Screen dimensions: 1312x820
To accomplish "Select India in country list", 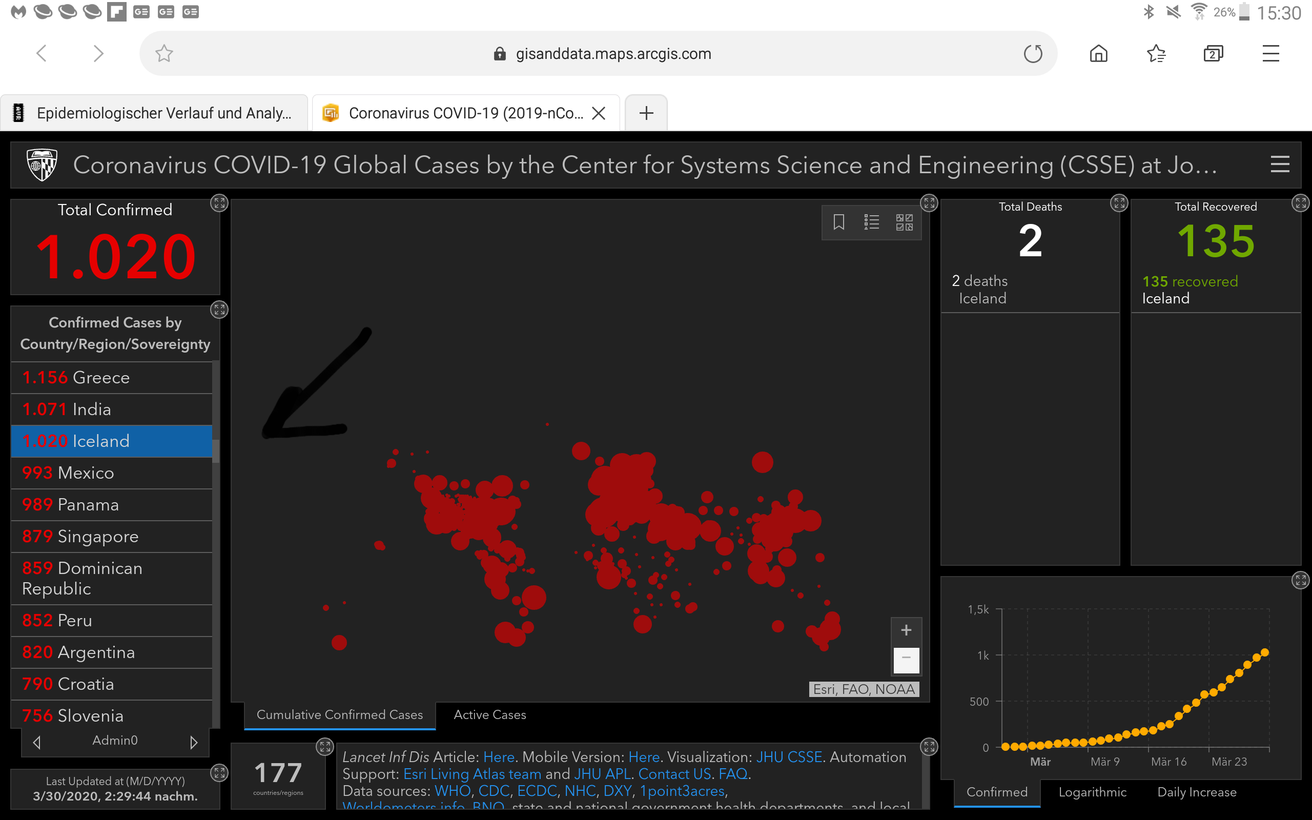I will coord(111,409).
